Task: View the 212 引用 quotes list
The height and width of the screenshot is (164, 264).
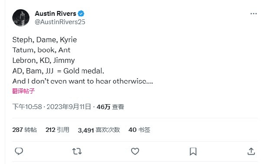Action: click(57, 130)
